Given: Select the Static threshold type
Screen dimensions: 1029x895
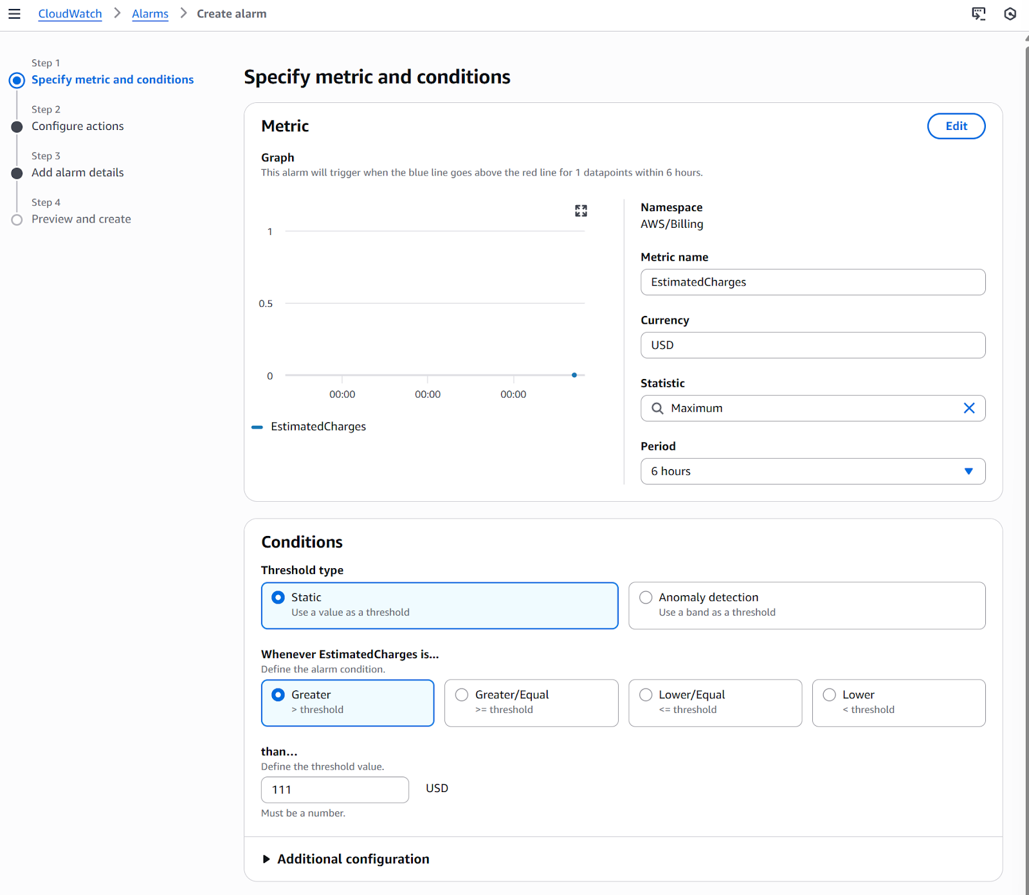Looking at the screenshot, I should point(278,598).
